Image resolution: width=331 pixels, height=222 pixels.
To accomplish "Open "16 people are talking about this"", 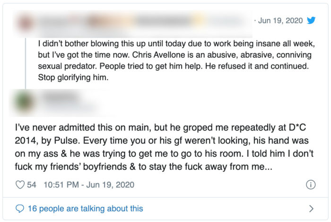I will pos(85,208).
